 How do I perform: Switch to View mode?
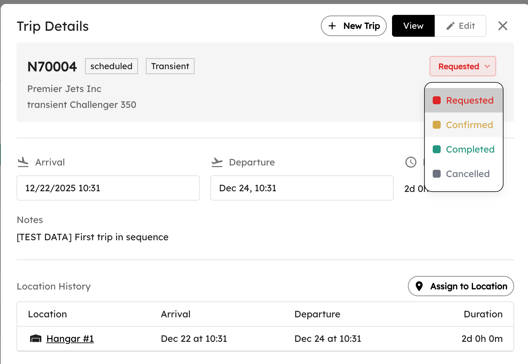pos(413,26)
